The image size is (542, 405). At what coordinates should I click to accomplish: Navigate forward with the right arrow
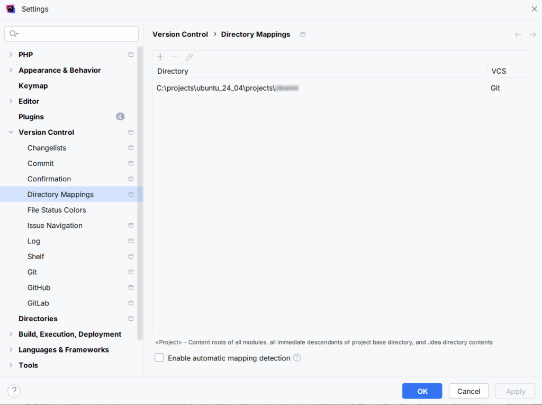point(532,34)
